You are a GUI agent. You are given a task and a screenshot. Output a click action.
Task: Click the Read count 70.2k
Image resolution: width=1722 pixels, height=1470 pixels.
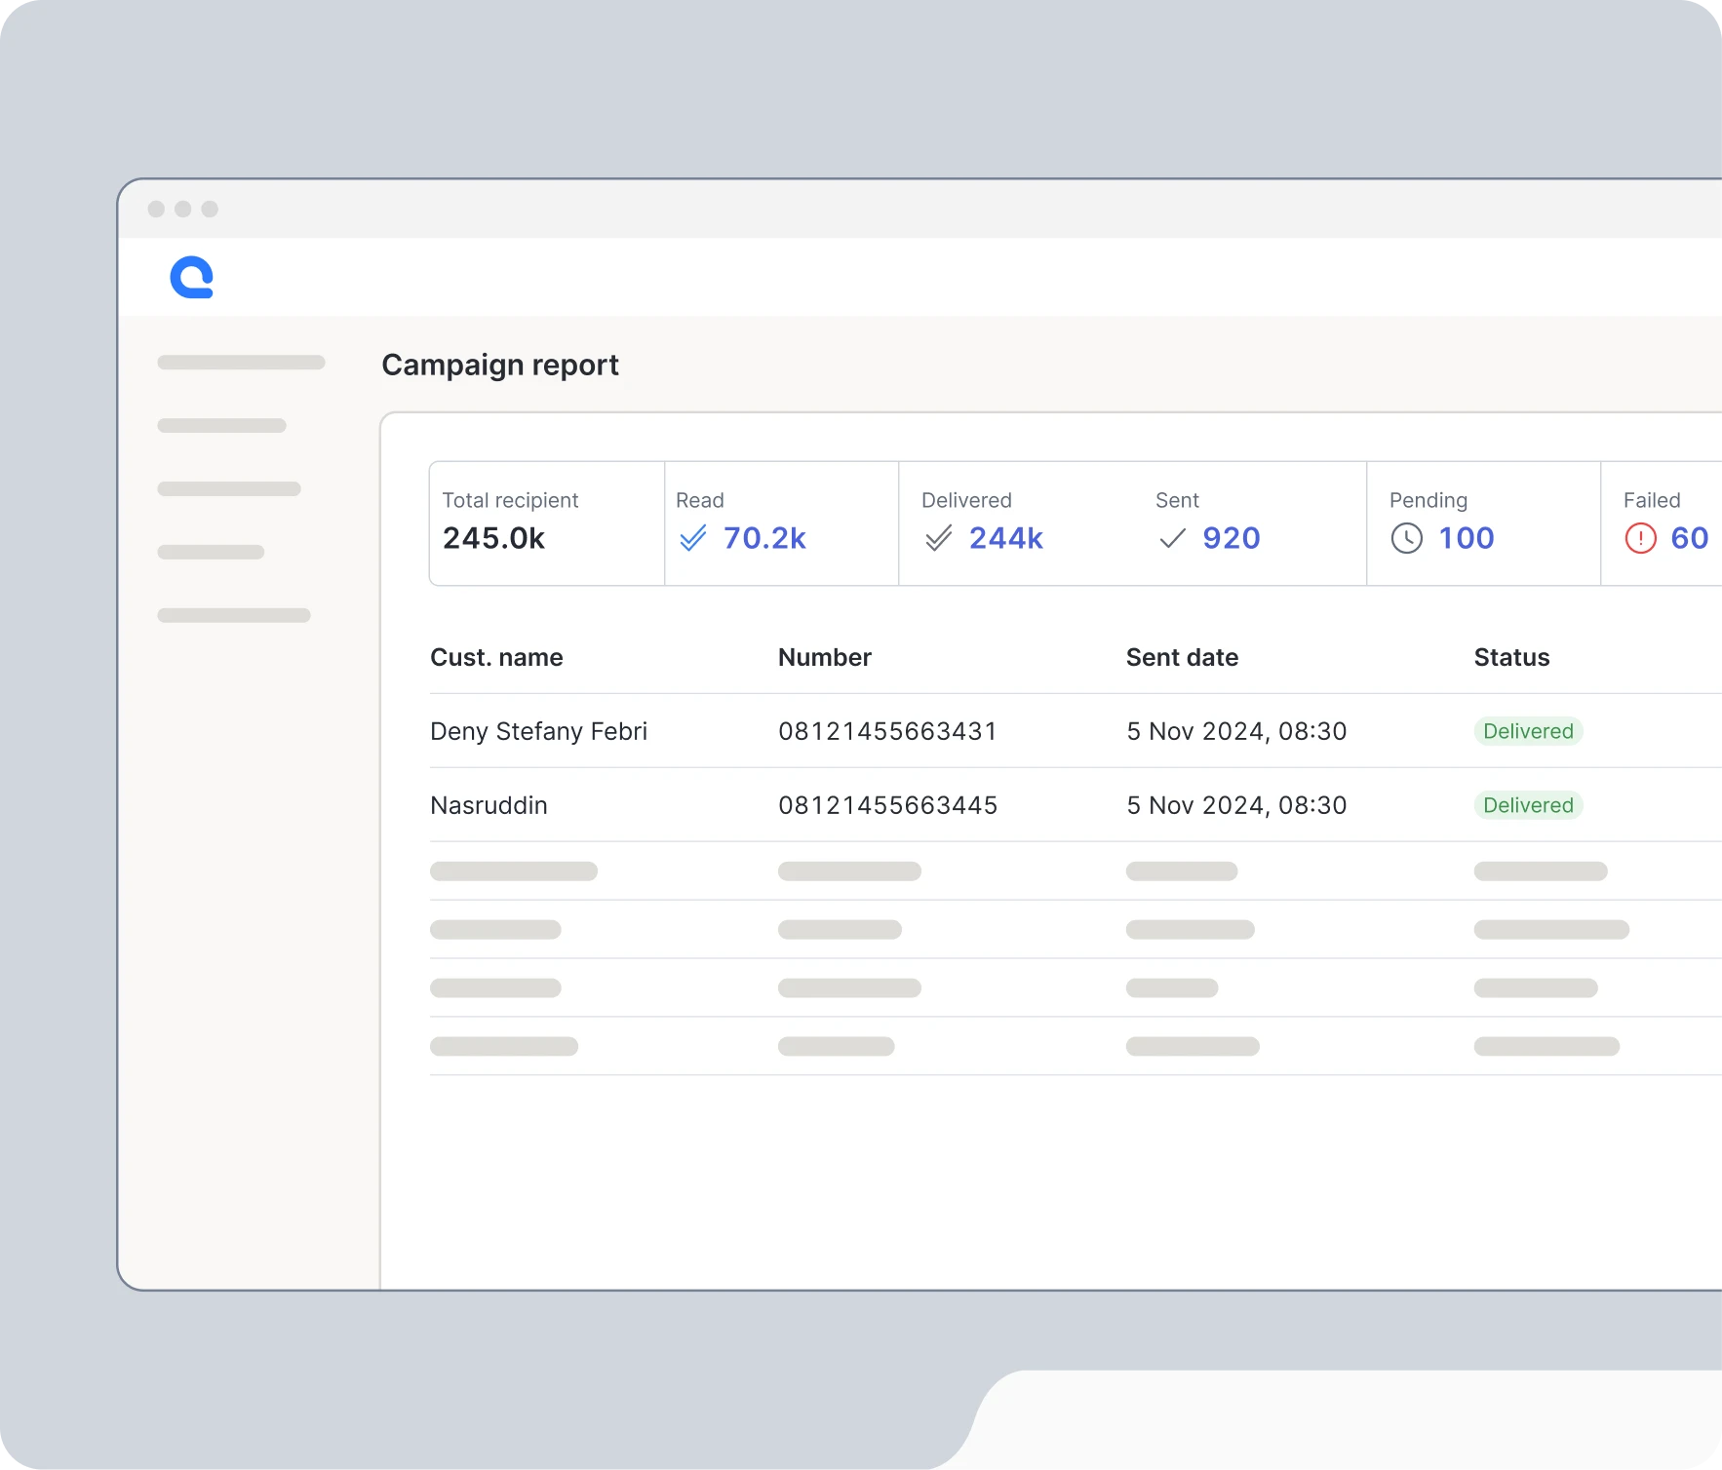[x=764, y=538]
